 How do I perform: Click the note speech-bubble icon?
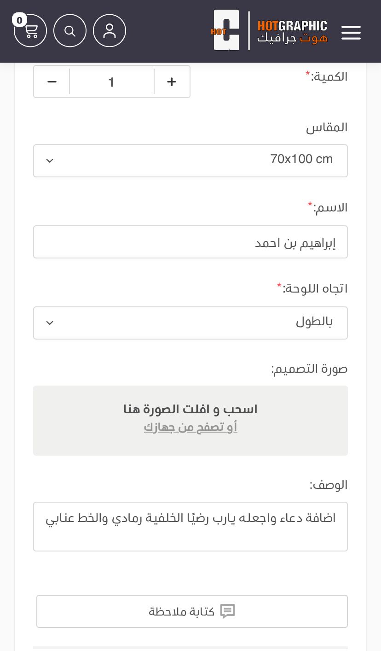point(228,611)
